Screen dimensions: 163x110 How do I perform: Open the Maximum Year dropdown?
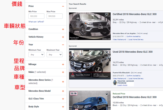55,55
